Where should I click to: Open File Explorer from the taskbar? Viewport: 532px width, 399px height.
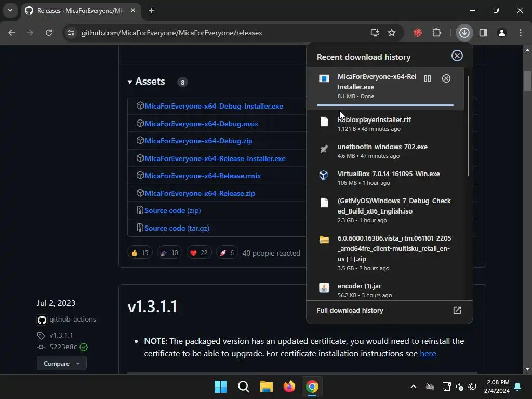point(267,387)
